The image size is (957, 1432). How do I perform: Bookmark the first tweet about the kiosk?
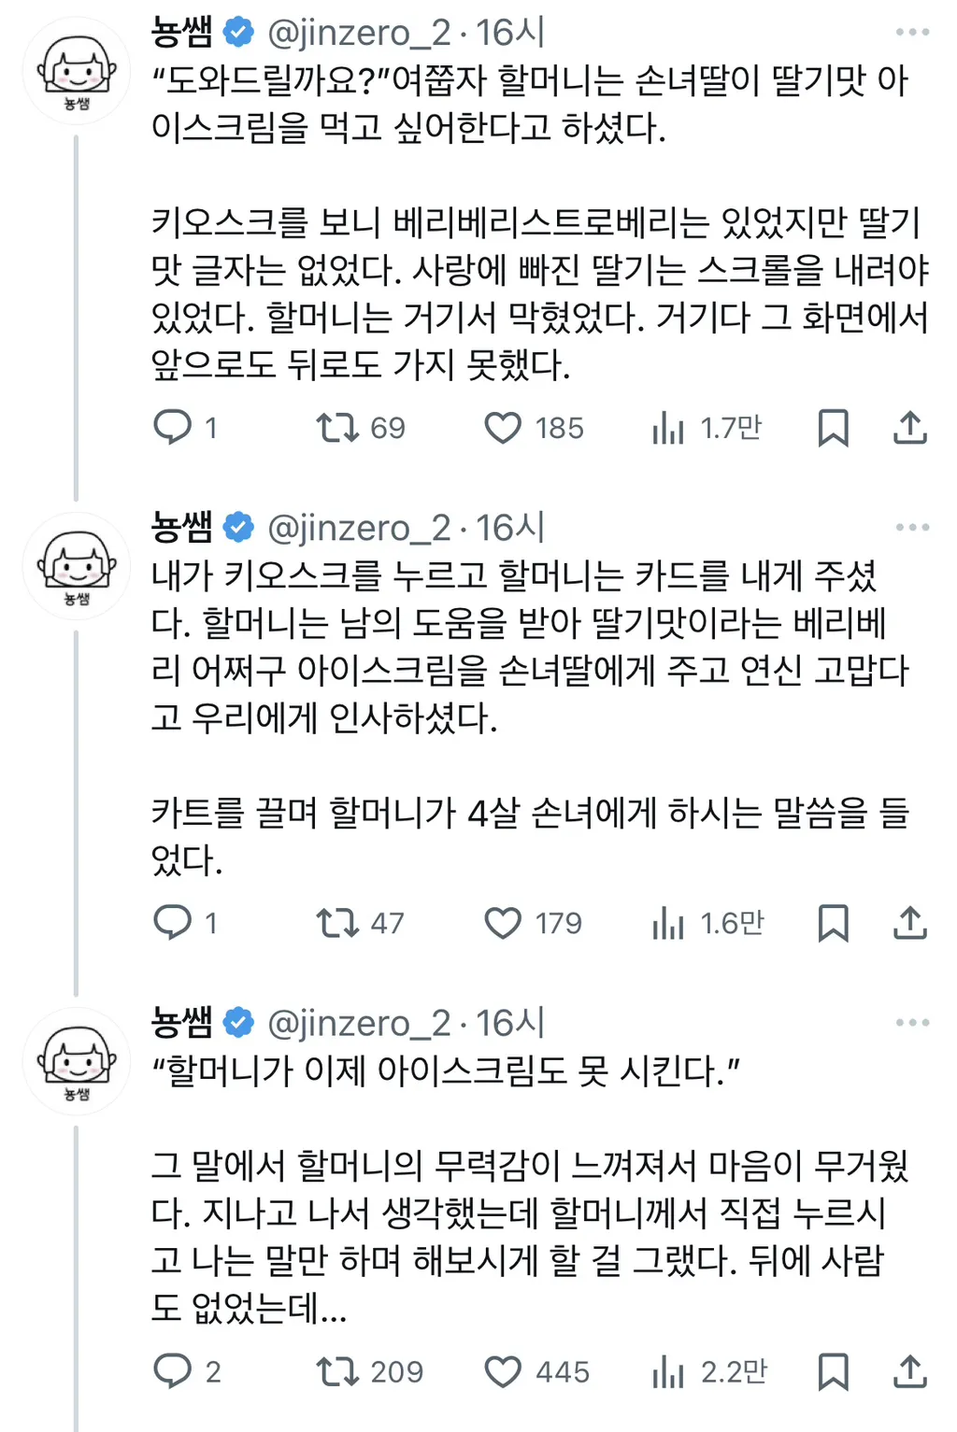tap(833, 428)
